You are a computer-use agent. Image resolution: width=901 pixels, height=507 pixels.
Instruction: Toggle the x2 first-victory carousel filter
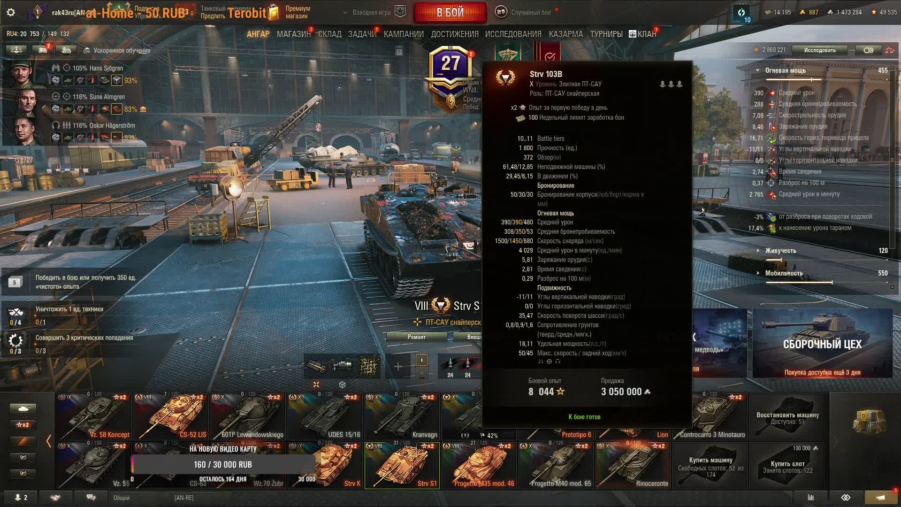[x=23, y=425]
